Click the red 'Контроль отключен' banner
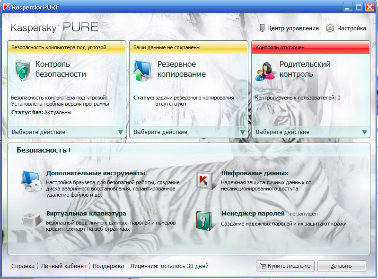 pos(311,47)
